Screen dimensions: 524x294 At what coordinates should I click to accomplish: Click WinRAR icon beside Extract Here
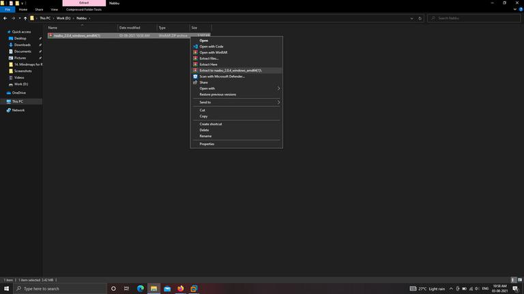[x=195, y=65]
